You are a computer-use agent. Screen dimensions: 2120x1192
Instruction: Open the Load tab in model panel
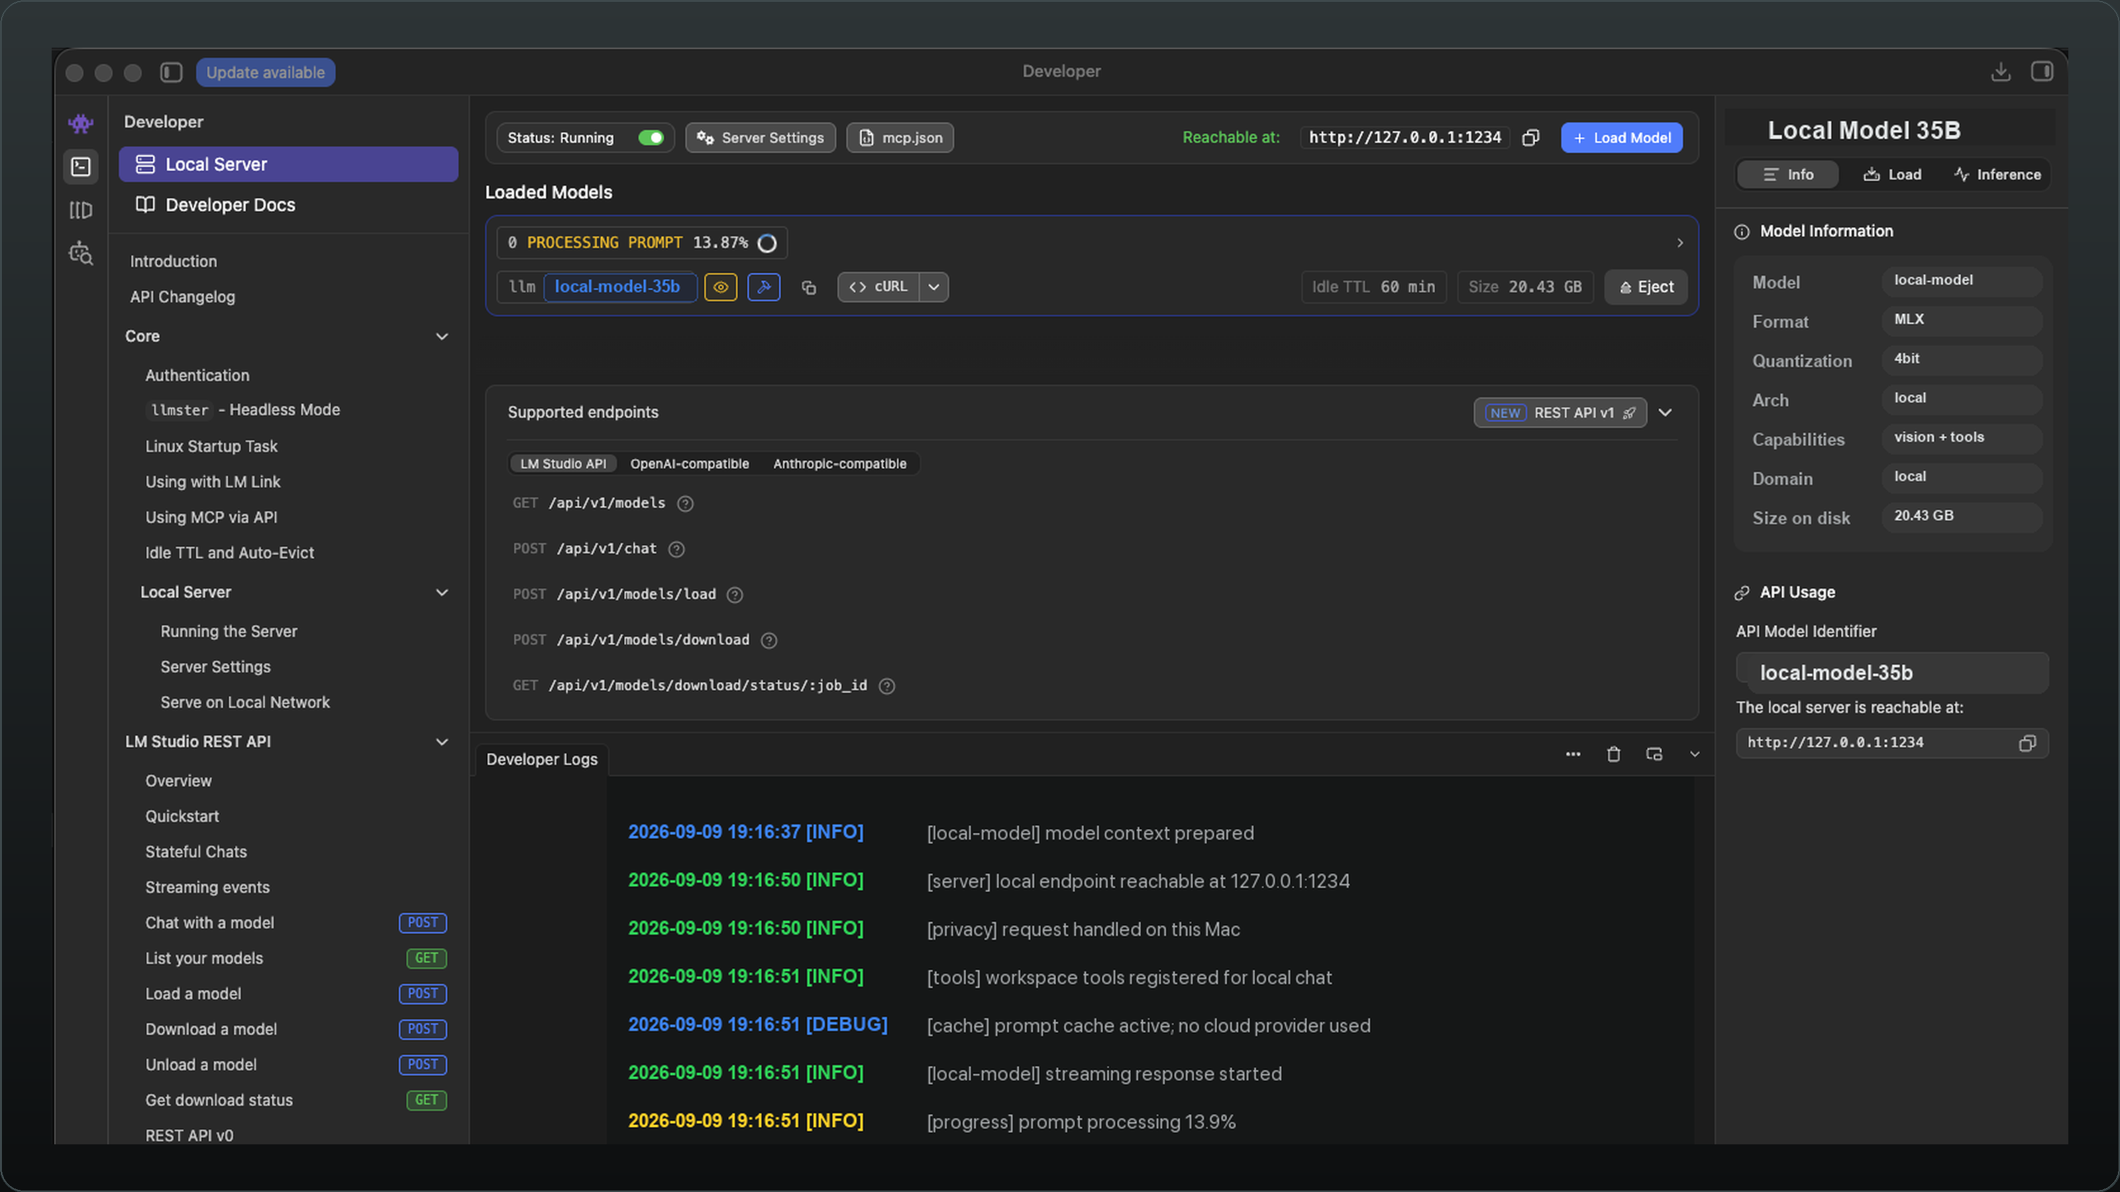click(x=1892, y=174)
